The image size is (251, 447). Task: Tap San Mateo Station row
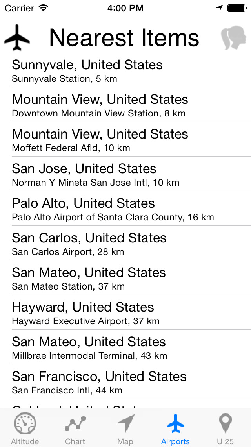point(125,278)
